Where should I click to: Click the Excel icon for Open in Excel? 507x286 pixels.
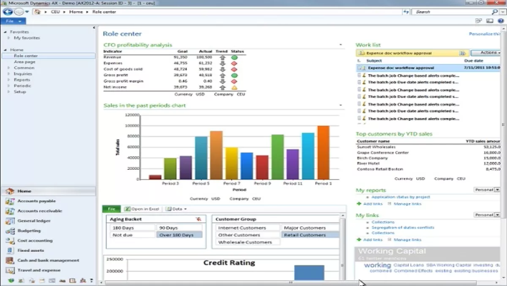(127, 209)
